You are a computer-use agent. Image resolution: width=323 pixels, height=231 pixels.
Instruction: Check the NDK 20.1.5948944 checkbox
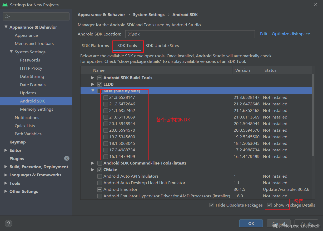coord(106,124)
